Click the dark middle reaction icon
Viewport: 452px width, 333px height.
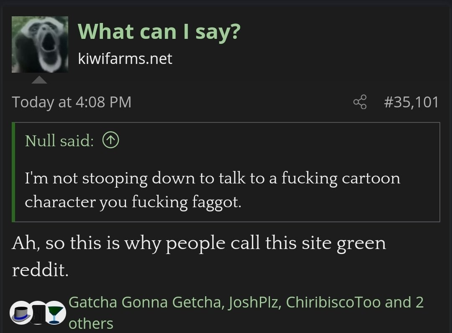point(38,313)
